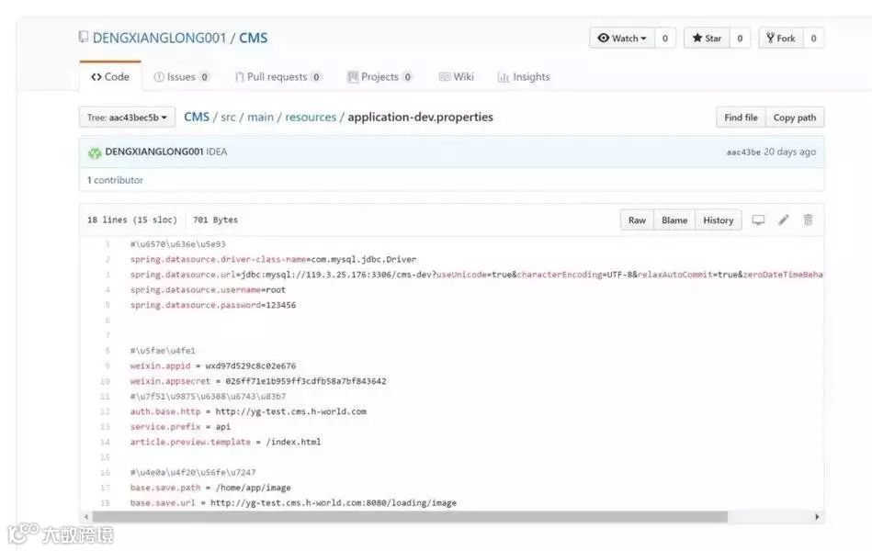Click the service.prefix = api line
This screenshot has width=872, height=551.
[180, 426]
